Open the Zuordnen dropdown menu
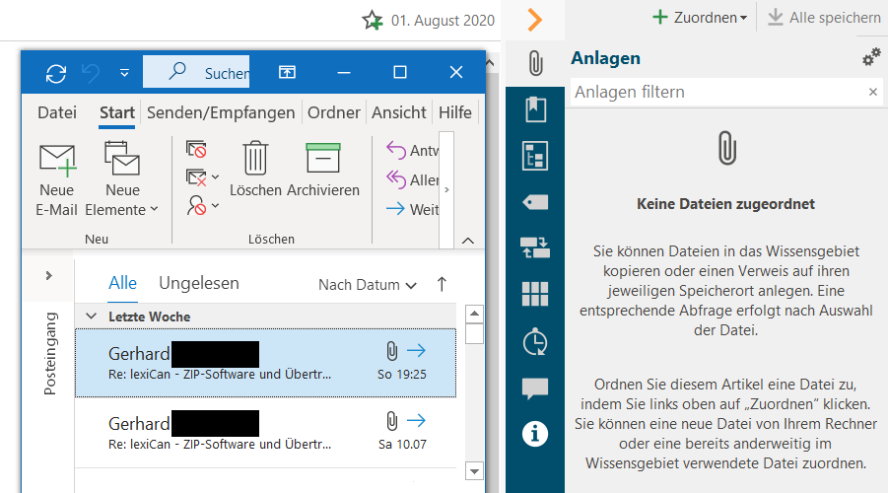 700,18
